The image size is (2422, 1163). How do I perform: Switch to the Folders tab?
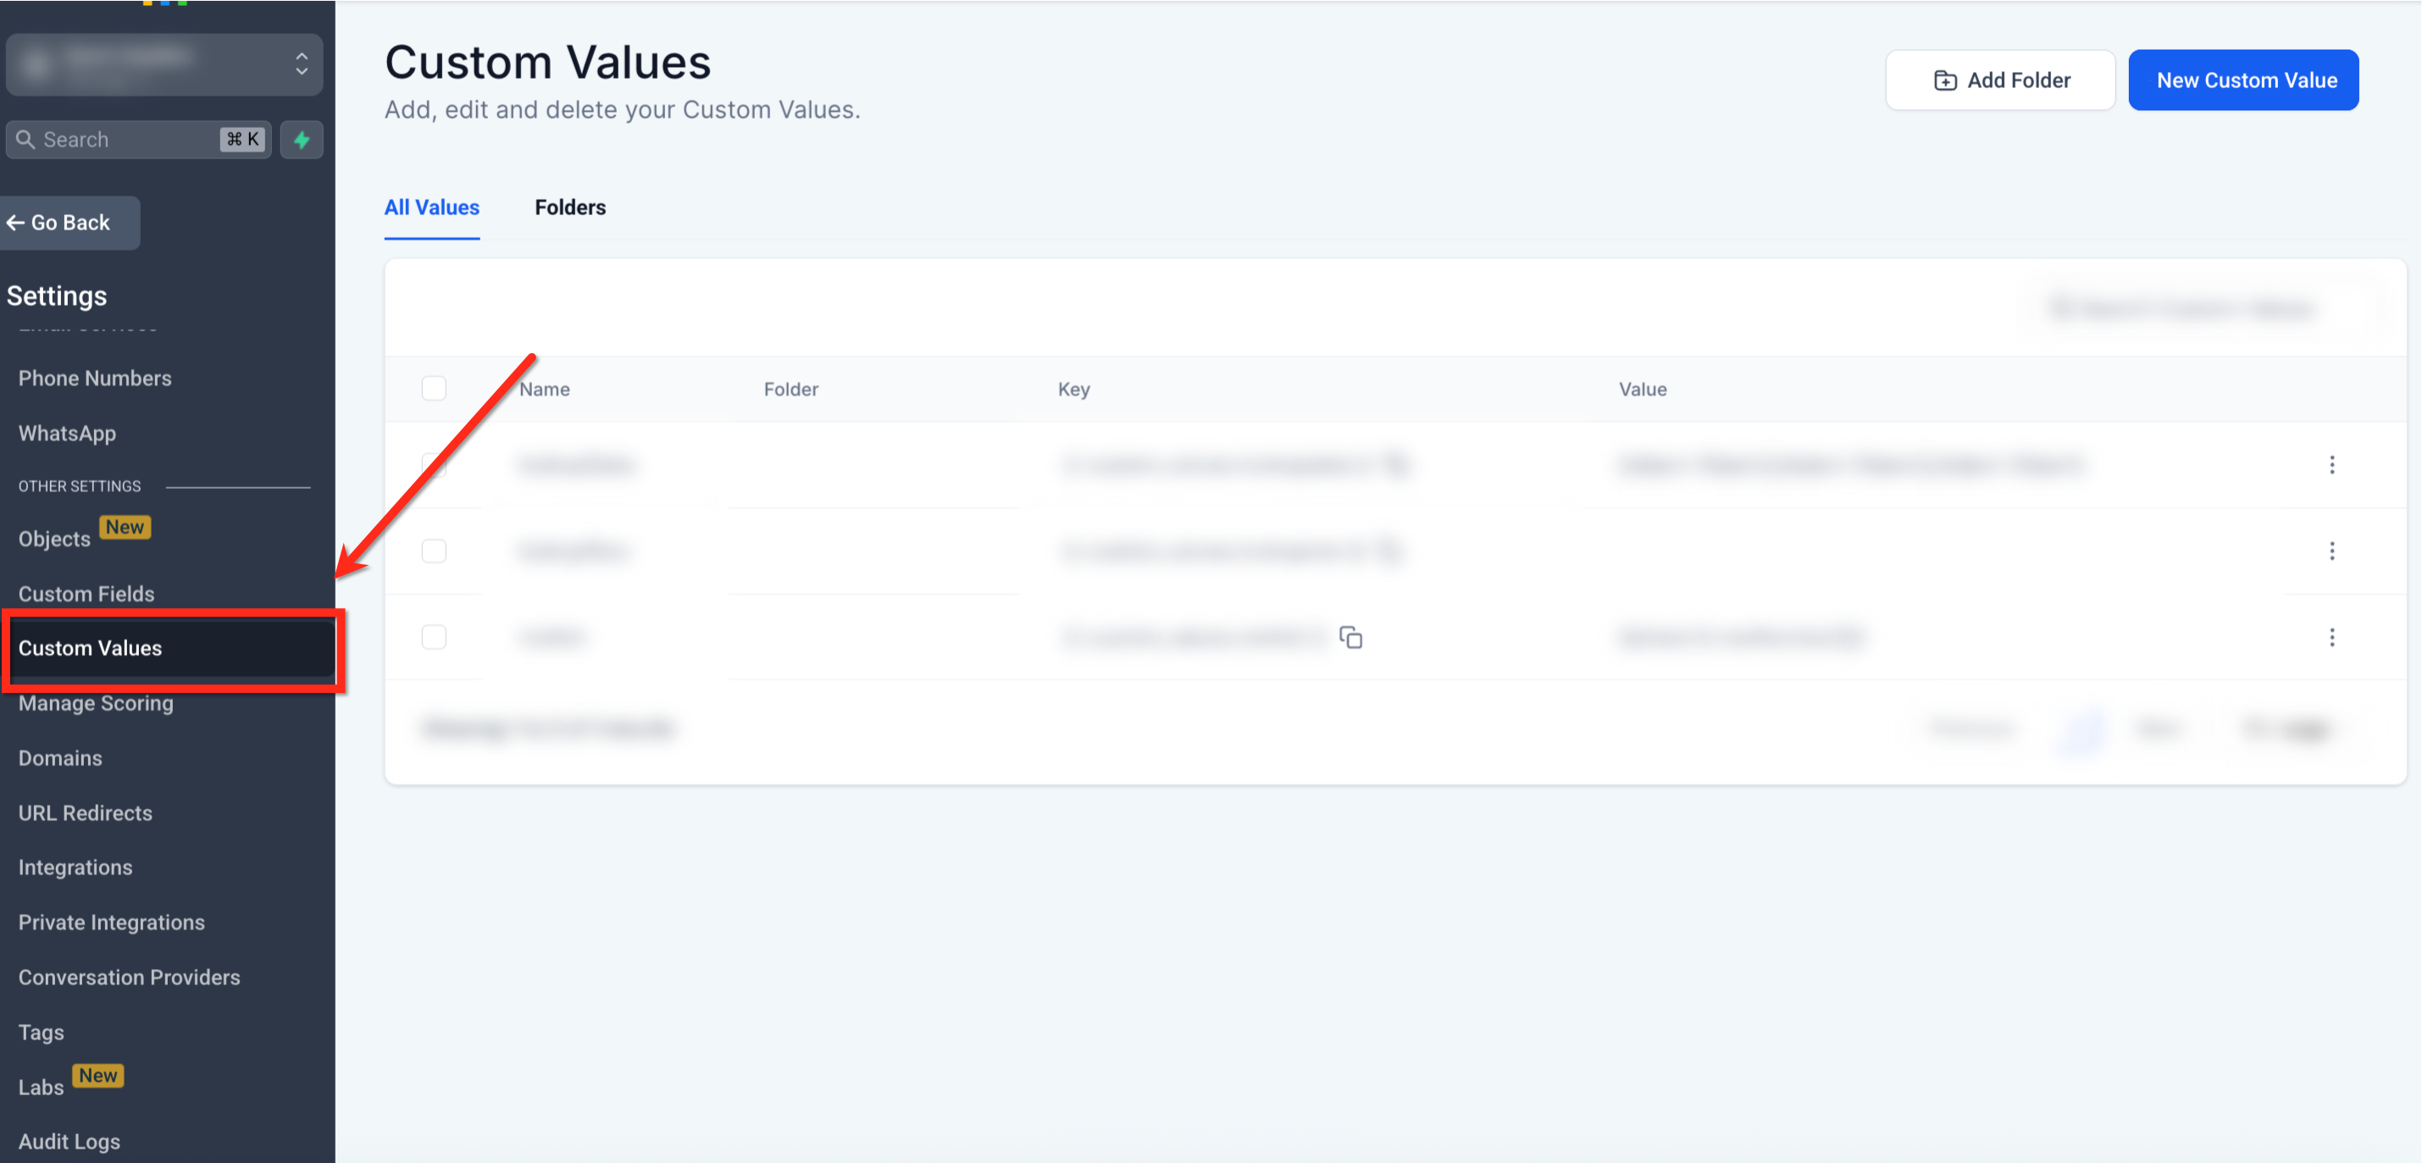pyautogui.click(x=570, y=208)
